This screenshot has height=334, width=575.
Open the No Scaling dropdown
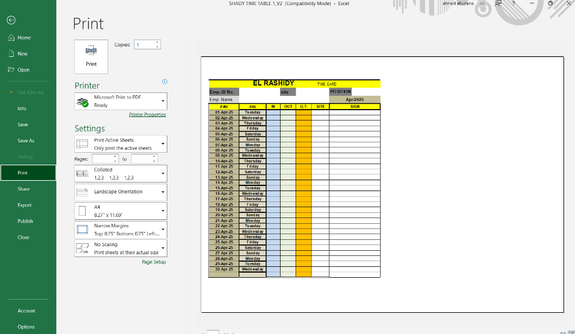121,248
